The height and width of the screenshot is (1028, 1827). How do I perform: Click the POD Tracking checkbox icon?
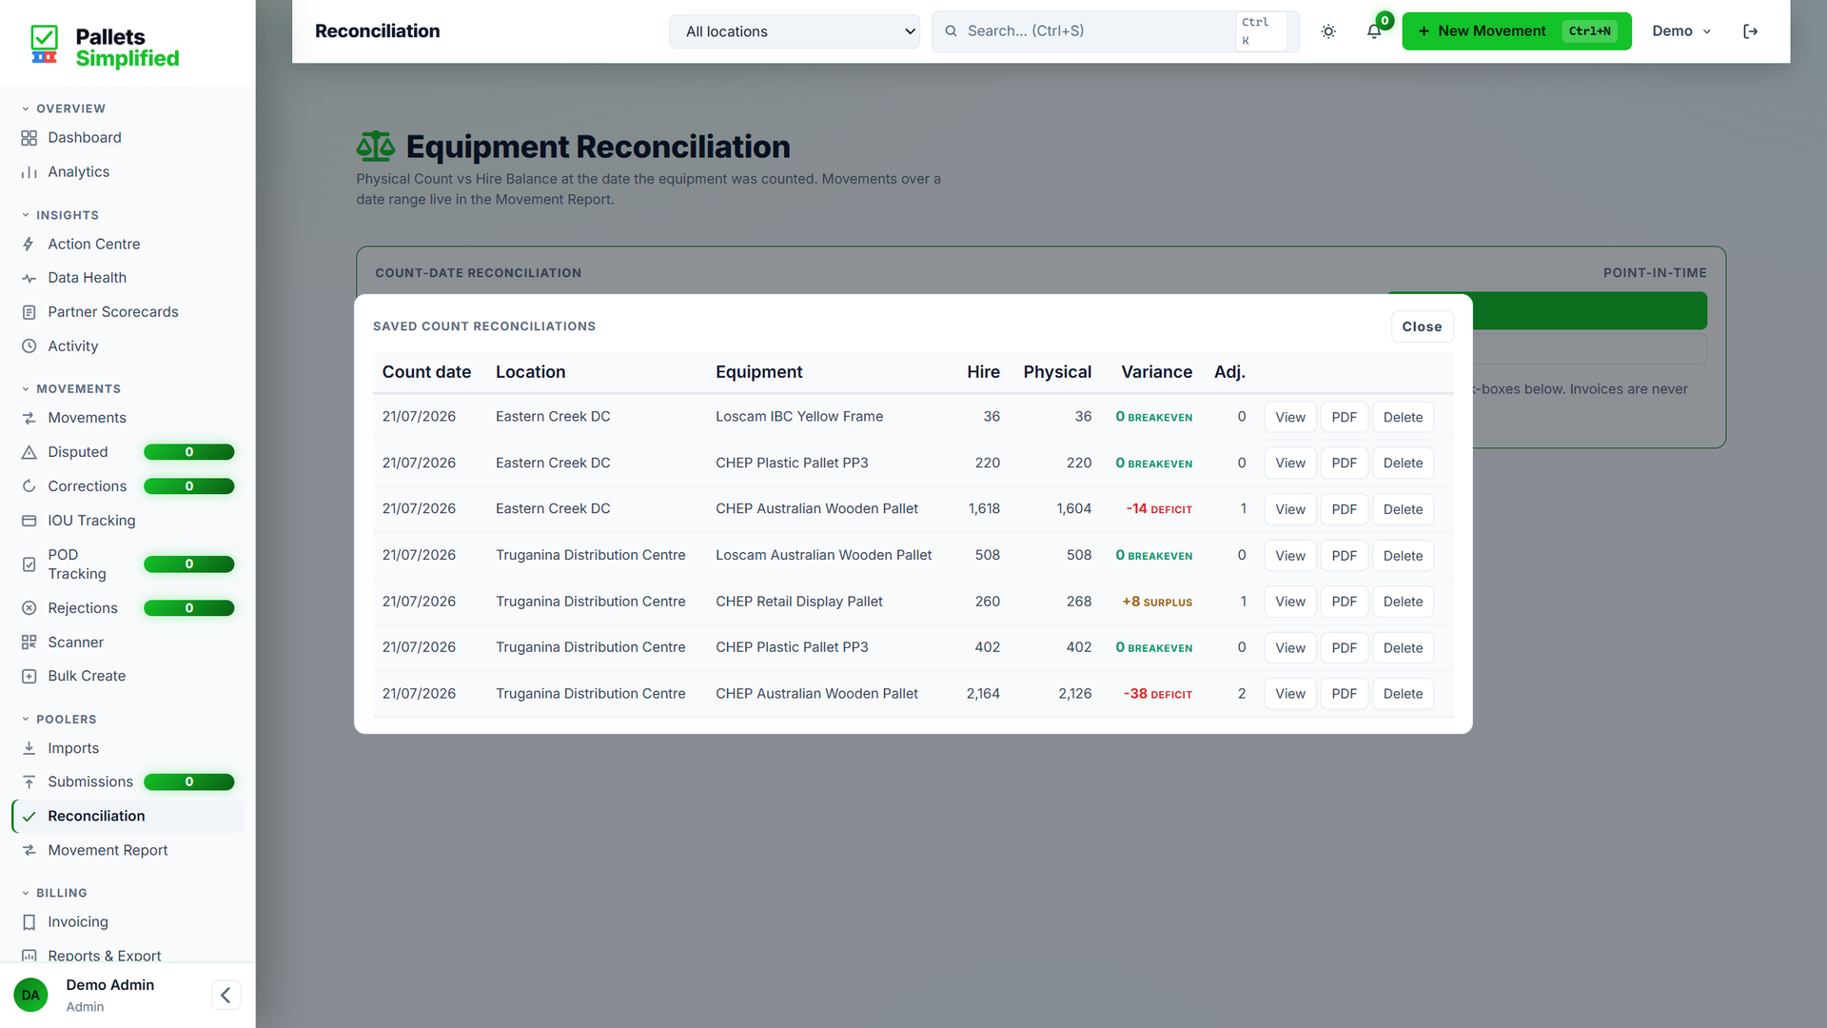(x=29, y=564)
